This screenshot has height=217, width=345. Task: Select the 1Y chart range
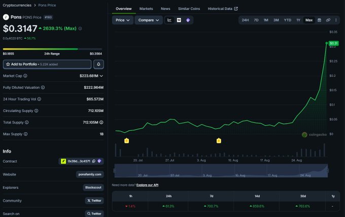[298, 20]
